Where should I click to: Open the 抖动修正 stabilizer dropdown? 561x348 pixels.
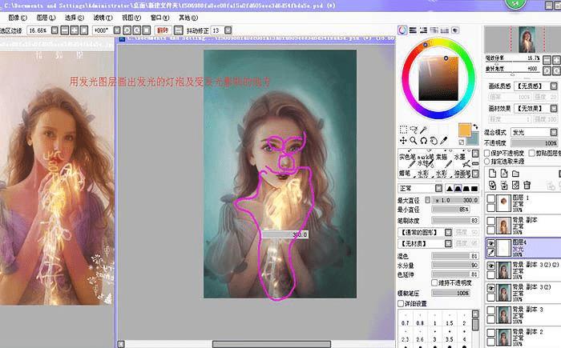228,30
